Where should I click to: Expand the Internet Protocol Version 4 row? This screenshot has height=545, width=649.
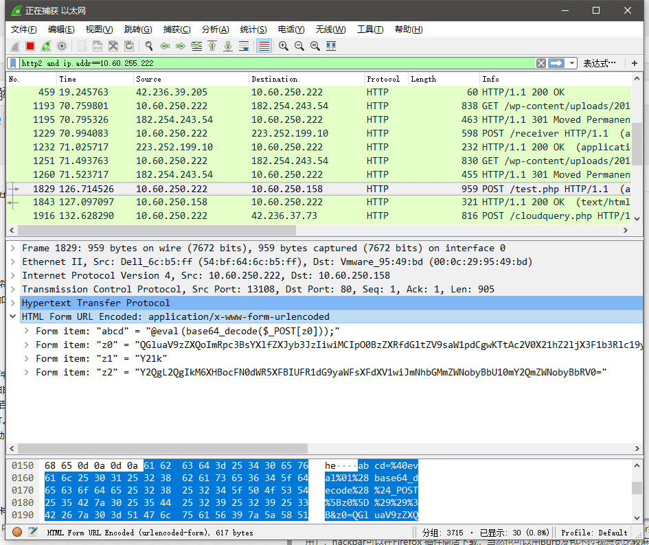[13, 276]
